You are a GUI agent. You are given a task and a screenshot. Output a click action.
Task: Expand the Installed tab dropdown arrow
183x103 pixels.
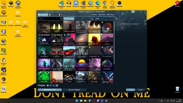coord(47,15)
